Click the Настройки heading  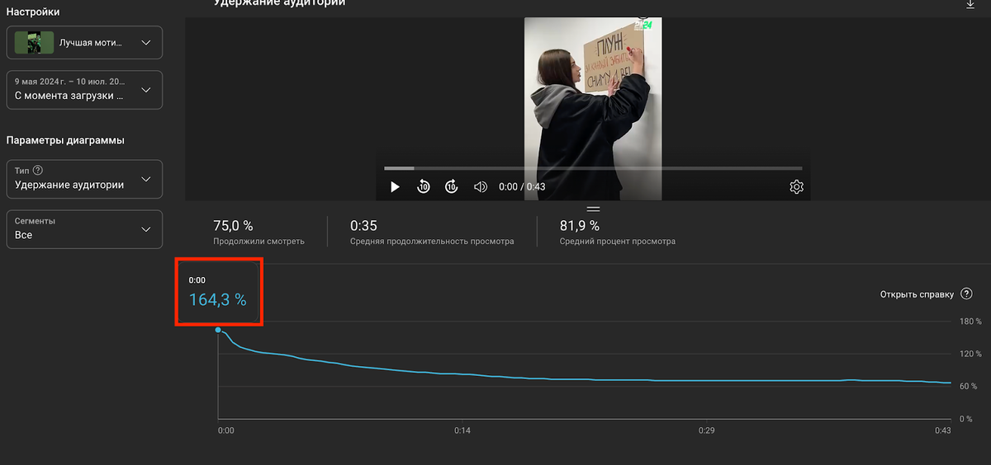pyautogui.click(x=33, y=12)
